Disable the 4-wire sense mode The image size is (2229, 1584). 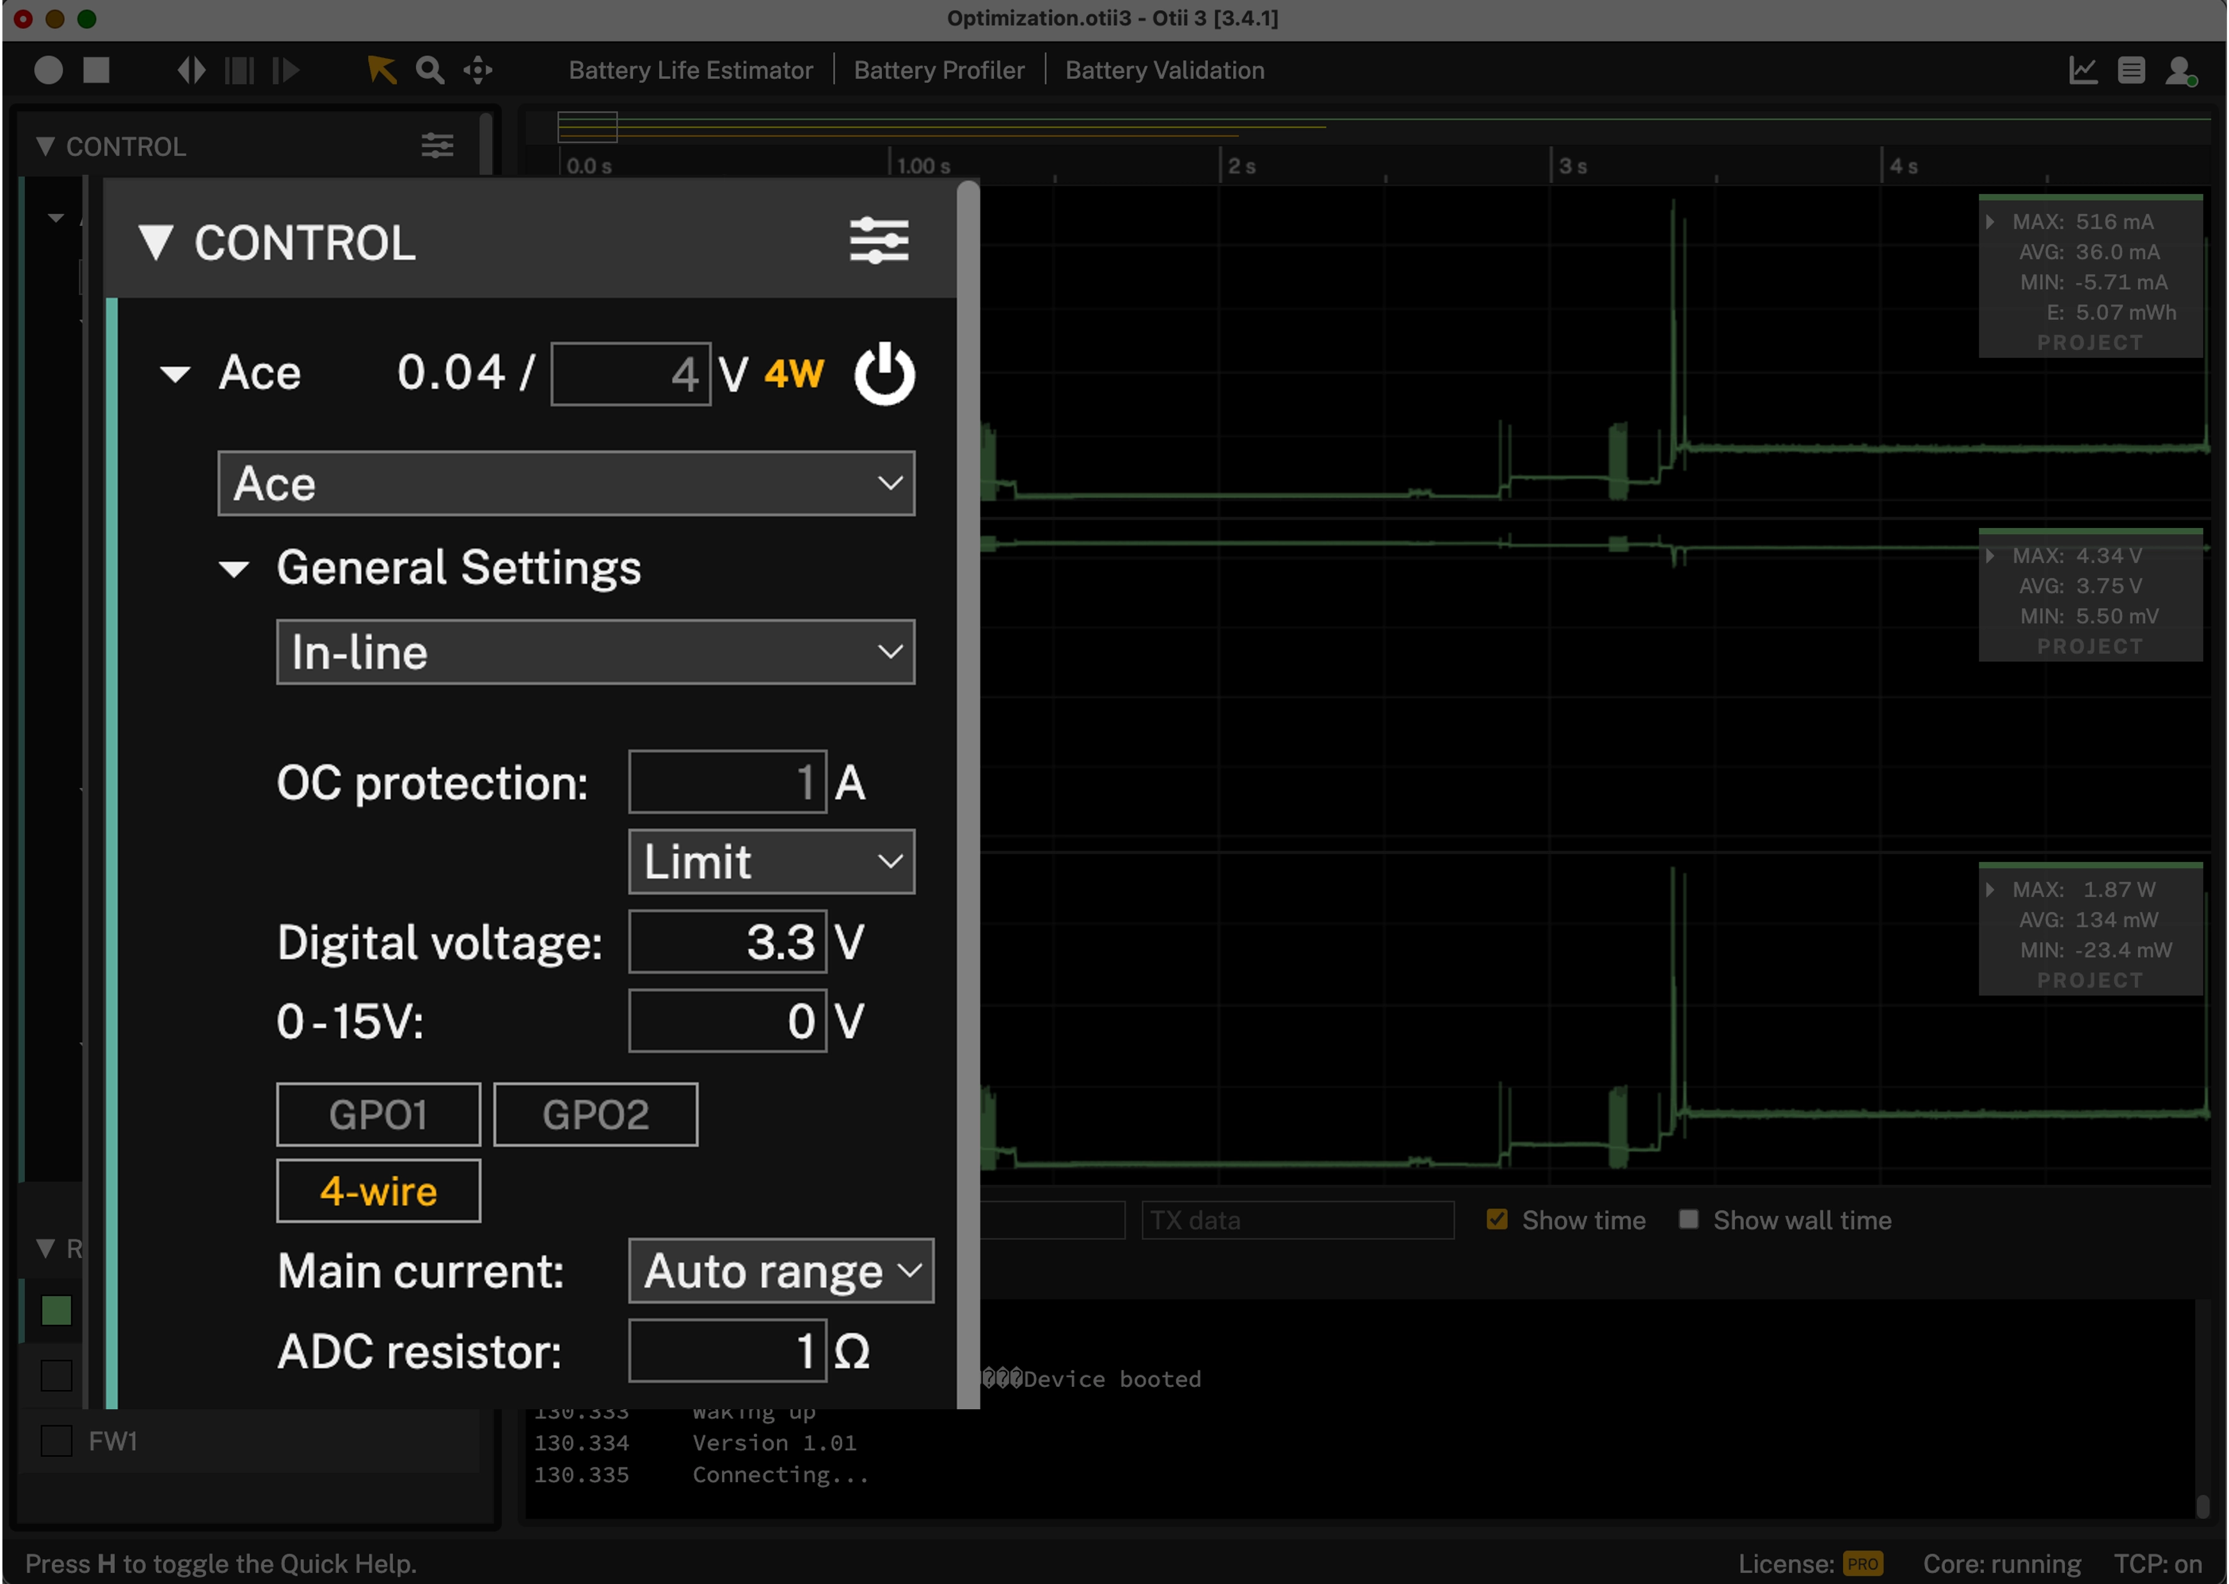378,1190
